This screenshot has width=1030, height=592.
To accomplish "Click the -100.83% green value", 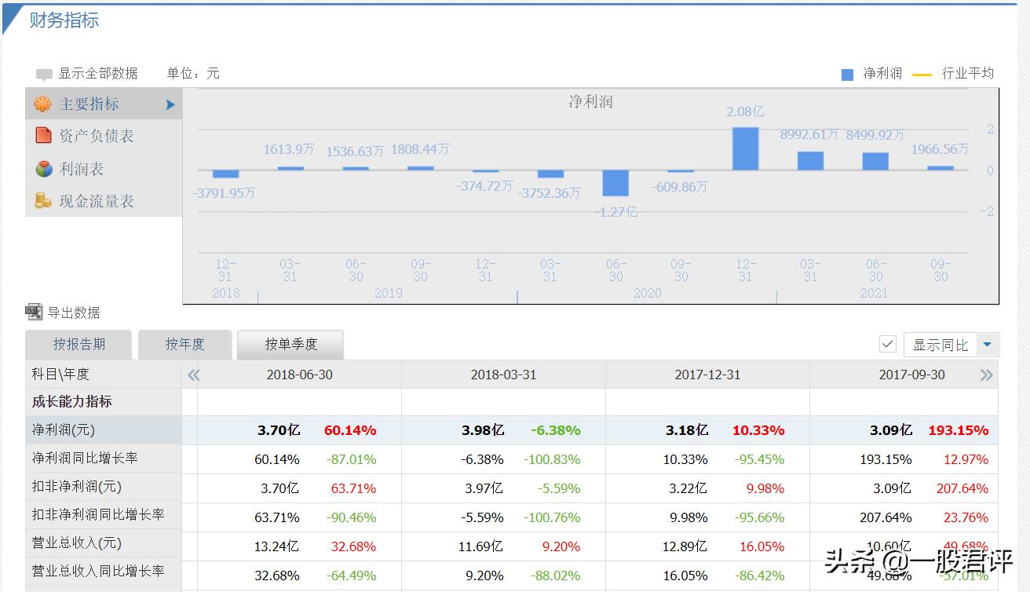I will pyautogui.click(x=552, y=459).
